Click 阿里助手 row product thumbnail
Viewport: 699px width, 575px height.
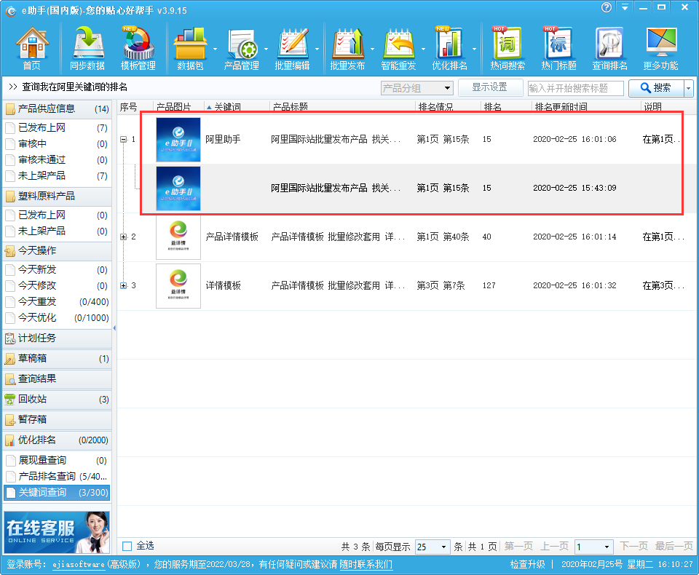pos(178,140)
